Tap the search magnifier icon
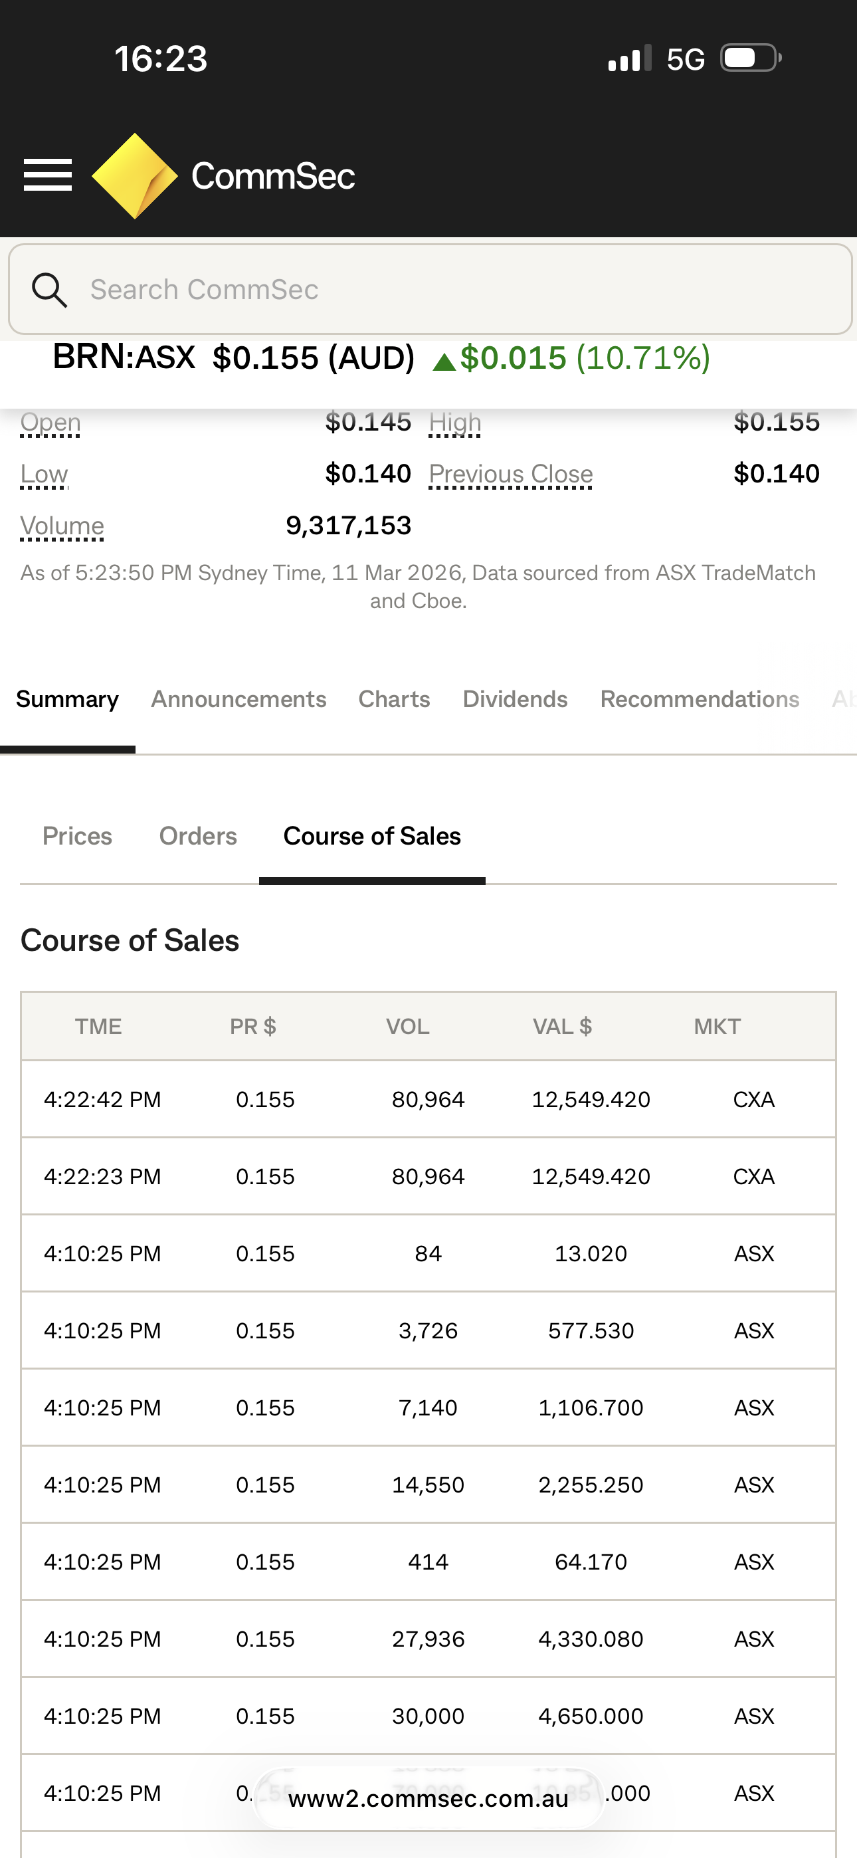This screenshot has height=1858, width=857. (49, 290)
